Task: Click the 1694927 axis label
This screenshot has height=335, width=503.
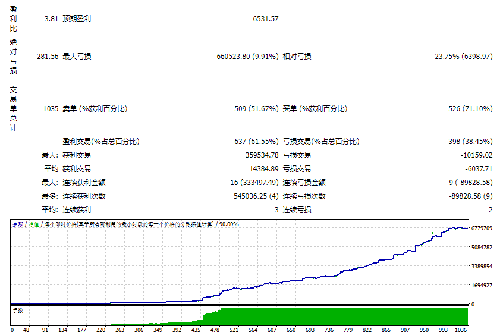Action: (481, 286)
